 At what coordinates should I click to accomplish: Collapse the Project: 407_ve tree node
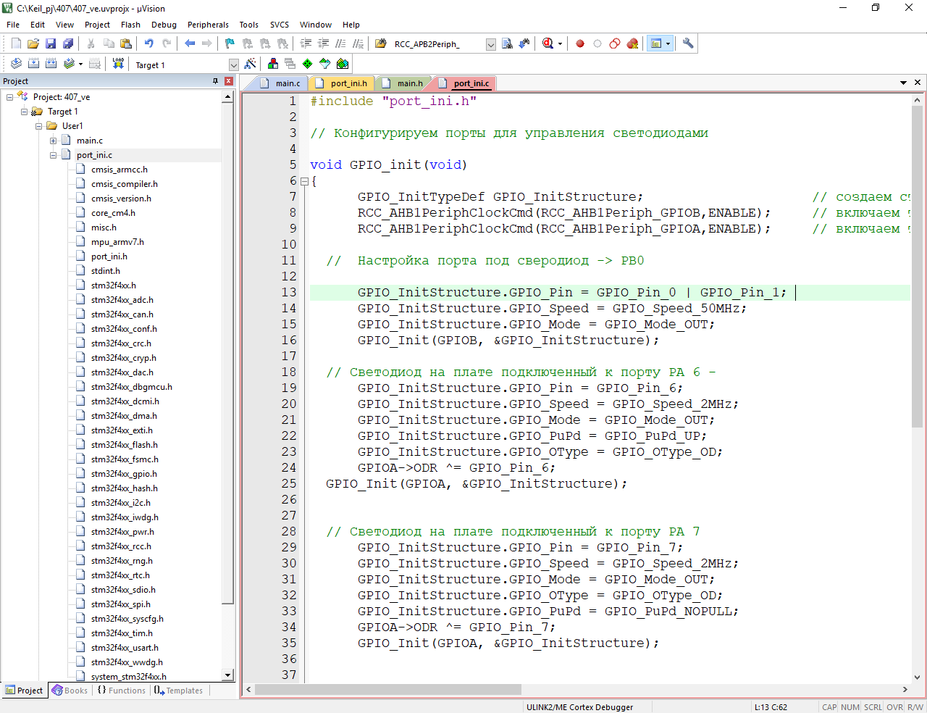click(x=9, y=97)
